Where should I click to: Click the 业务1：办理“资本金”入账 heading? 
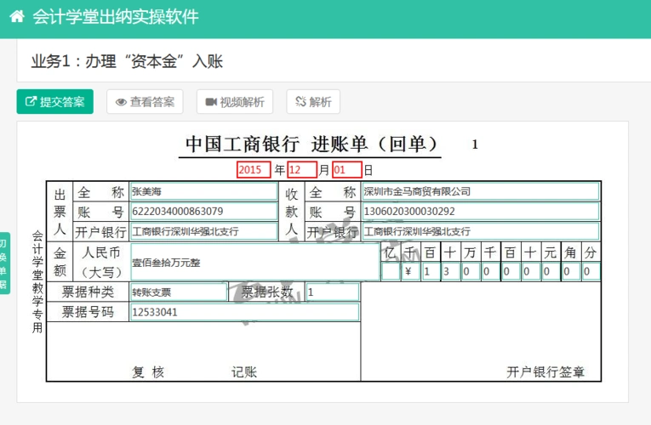pos(127,61)
